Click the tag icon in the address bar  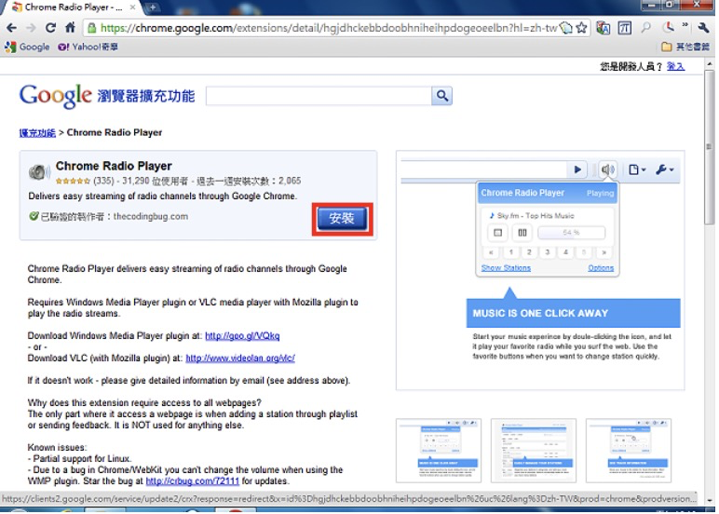pyautogui.click(x=566, y=28)
